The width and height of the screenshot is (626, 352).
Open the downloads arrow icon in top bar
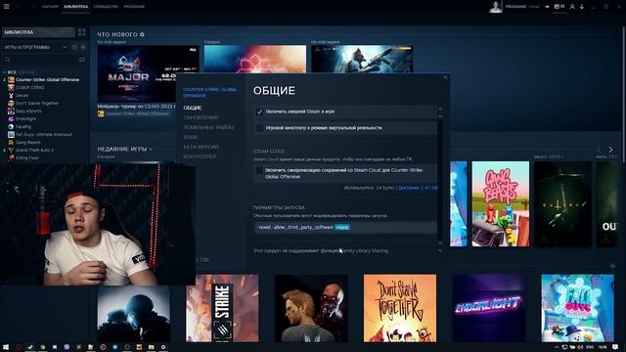[582, 7]
